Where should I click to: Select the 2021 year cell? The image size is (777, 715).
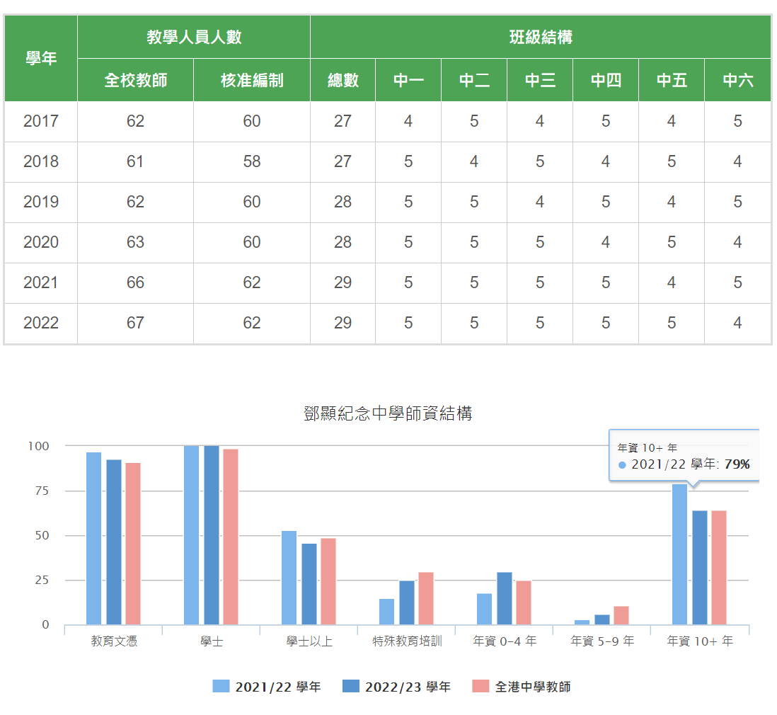pos(41,283)
